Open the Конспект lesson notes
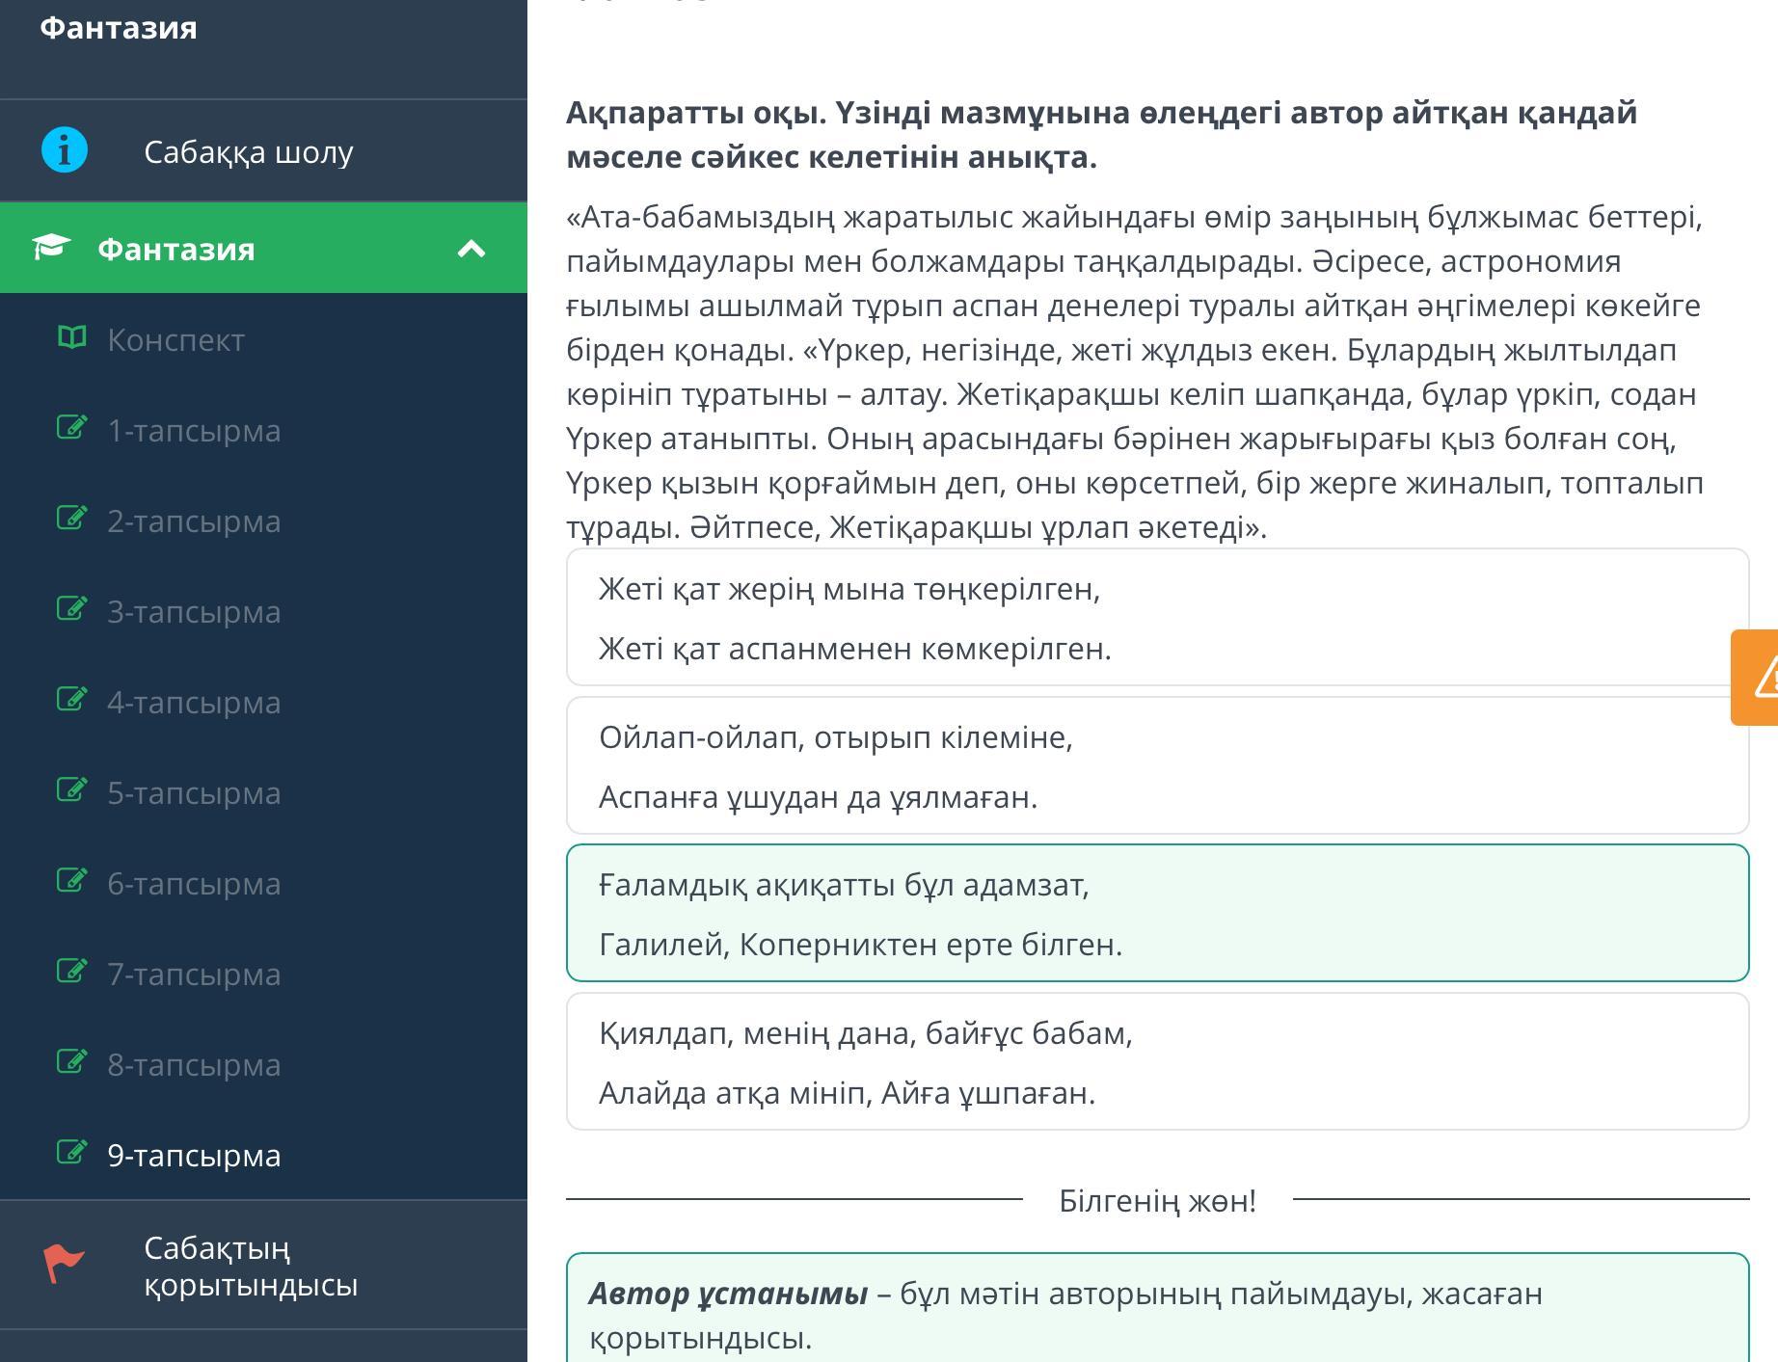Screen dimensions: 1778x1362 pos(175,340)
